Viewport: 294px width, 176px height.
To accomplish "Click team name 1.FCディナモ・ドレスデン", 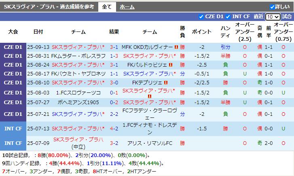I will [x=150, y=129].
